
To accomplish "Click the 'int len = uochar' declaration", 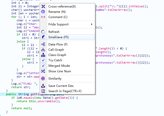I will tap(25, 13).
